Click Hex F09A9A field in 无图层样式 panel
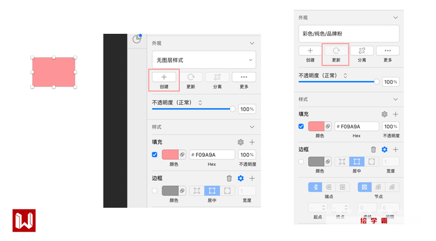The width and height of the screenshot is (436, 241). tap(212, 155)
